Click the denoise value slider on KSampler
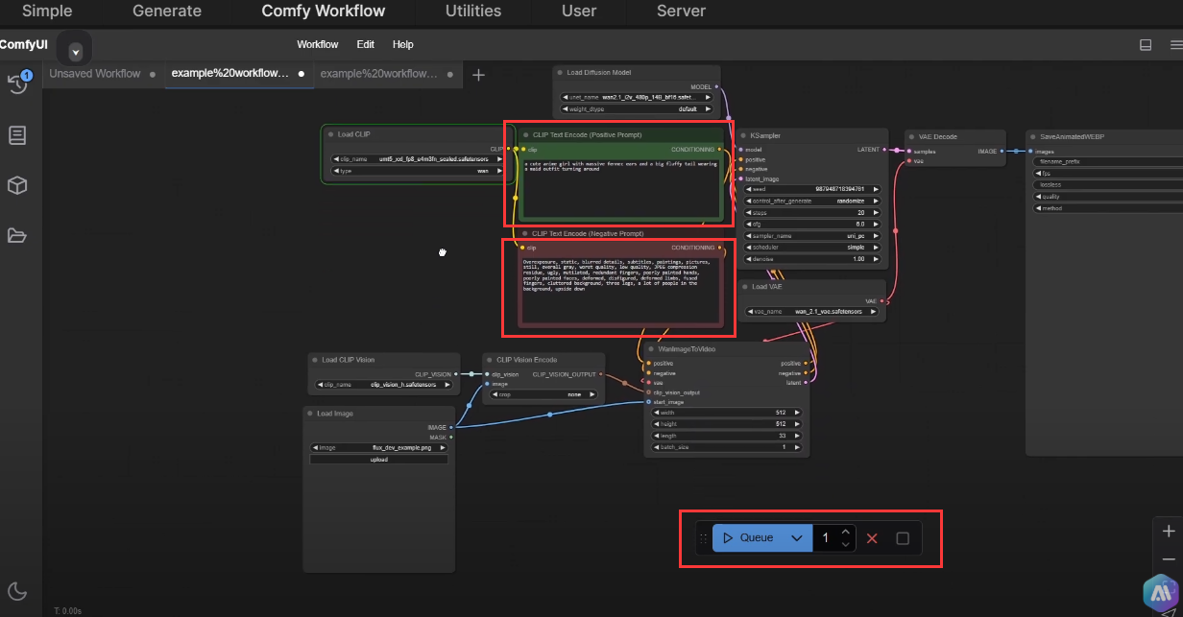Image resolution: width=1183 pixels, height=617 pixels. (x=811, y=259)
